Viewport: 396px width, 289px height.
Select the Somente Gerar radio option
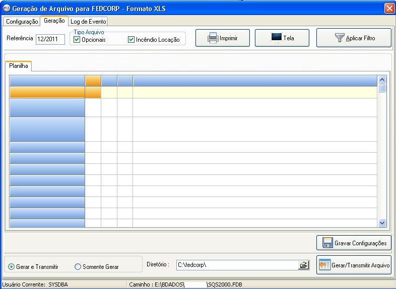coord(78,267)
